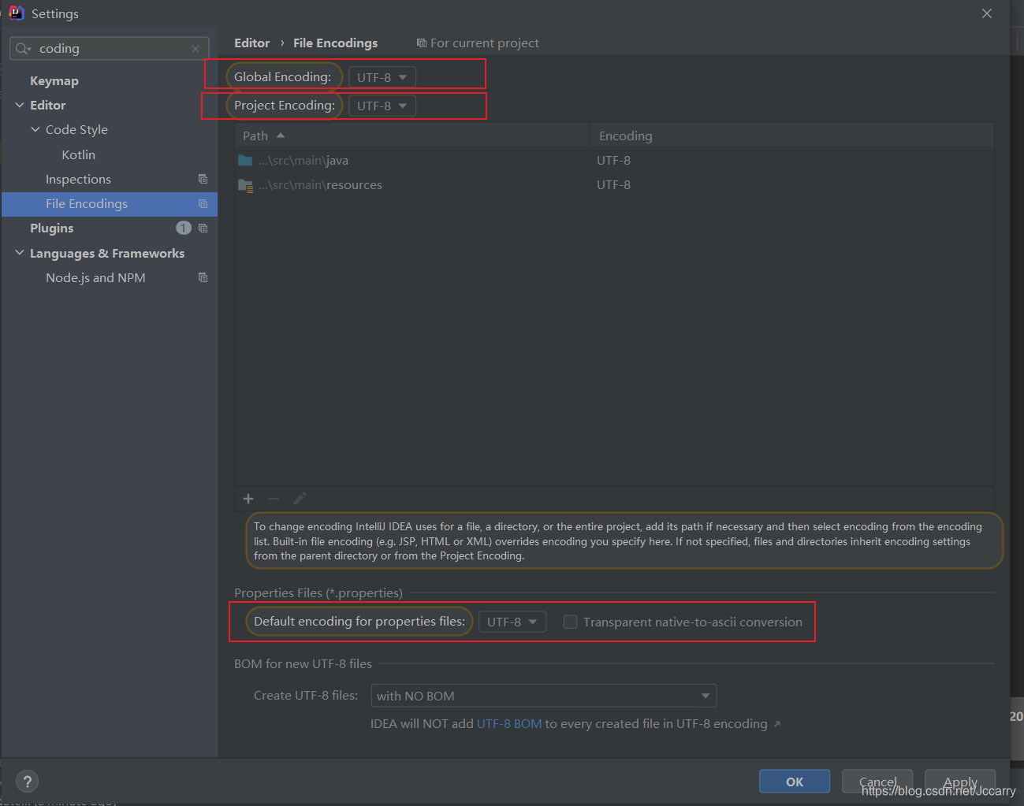Select the src\main\resources path row

point(615,185)
